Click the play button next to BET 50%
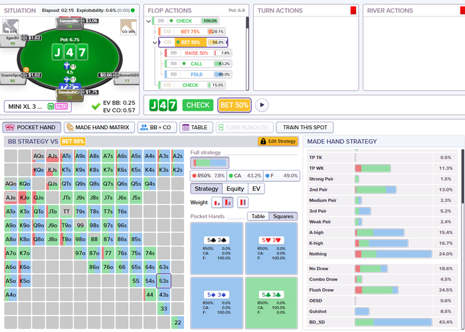The image size is (465, 332). (x=262, y=105)
